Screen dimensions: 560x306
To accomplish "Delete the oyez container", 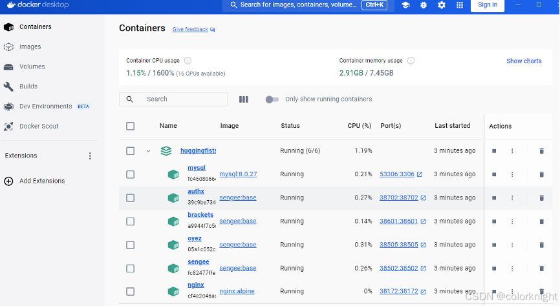I will [541, 245].
